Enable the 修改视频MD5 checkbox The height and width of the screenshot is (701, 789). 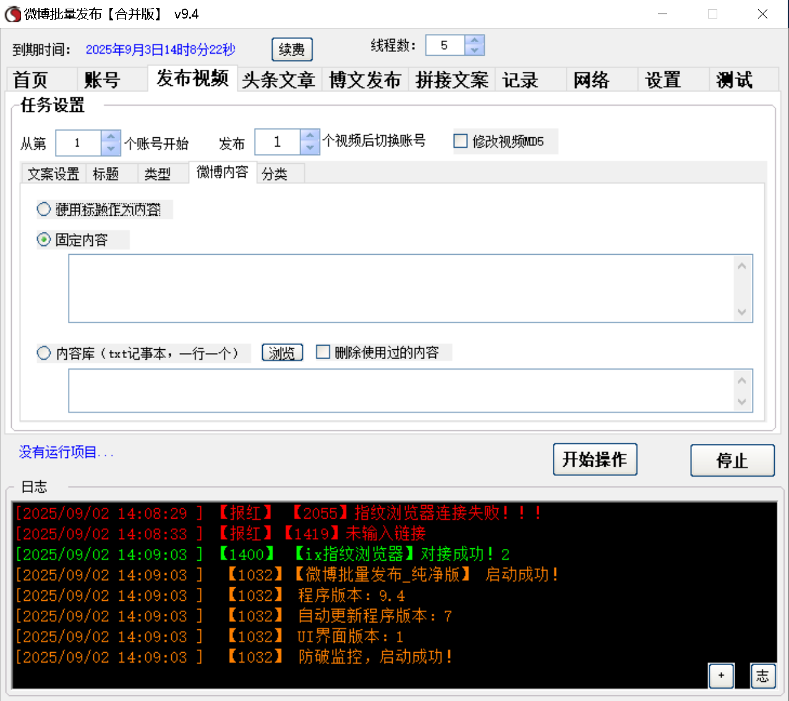pos(461,141)
